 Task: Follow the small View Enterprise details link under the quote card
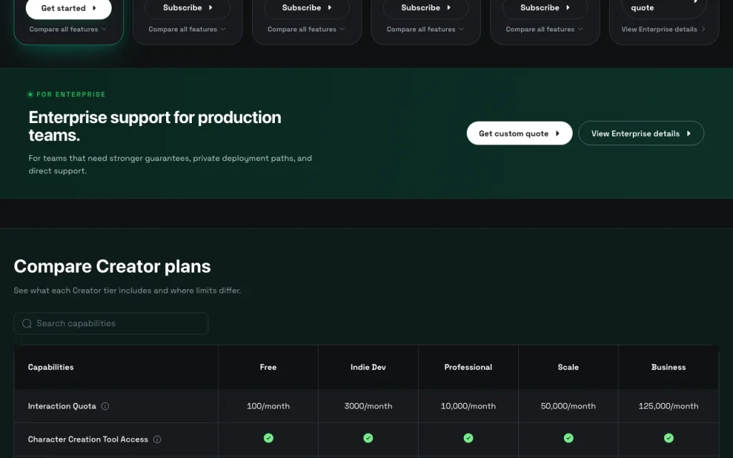pos(664,29)
